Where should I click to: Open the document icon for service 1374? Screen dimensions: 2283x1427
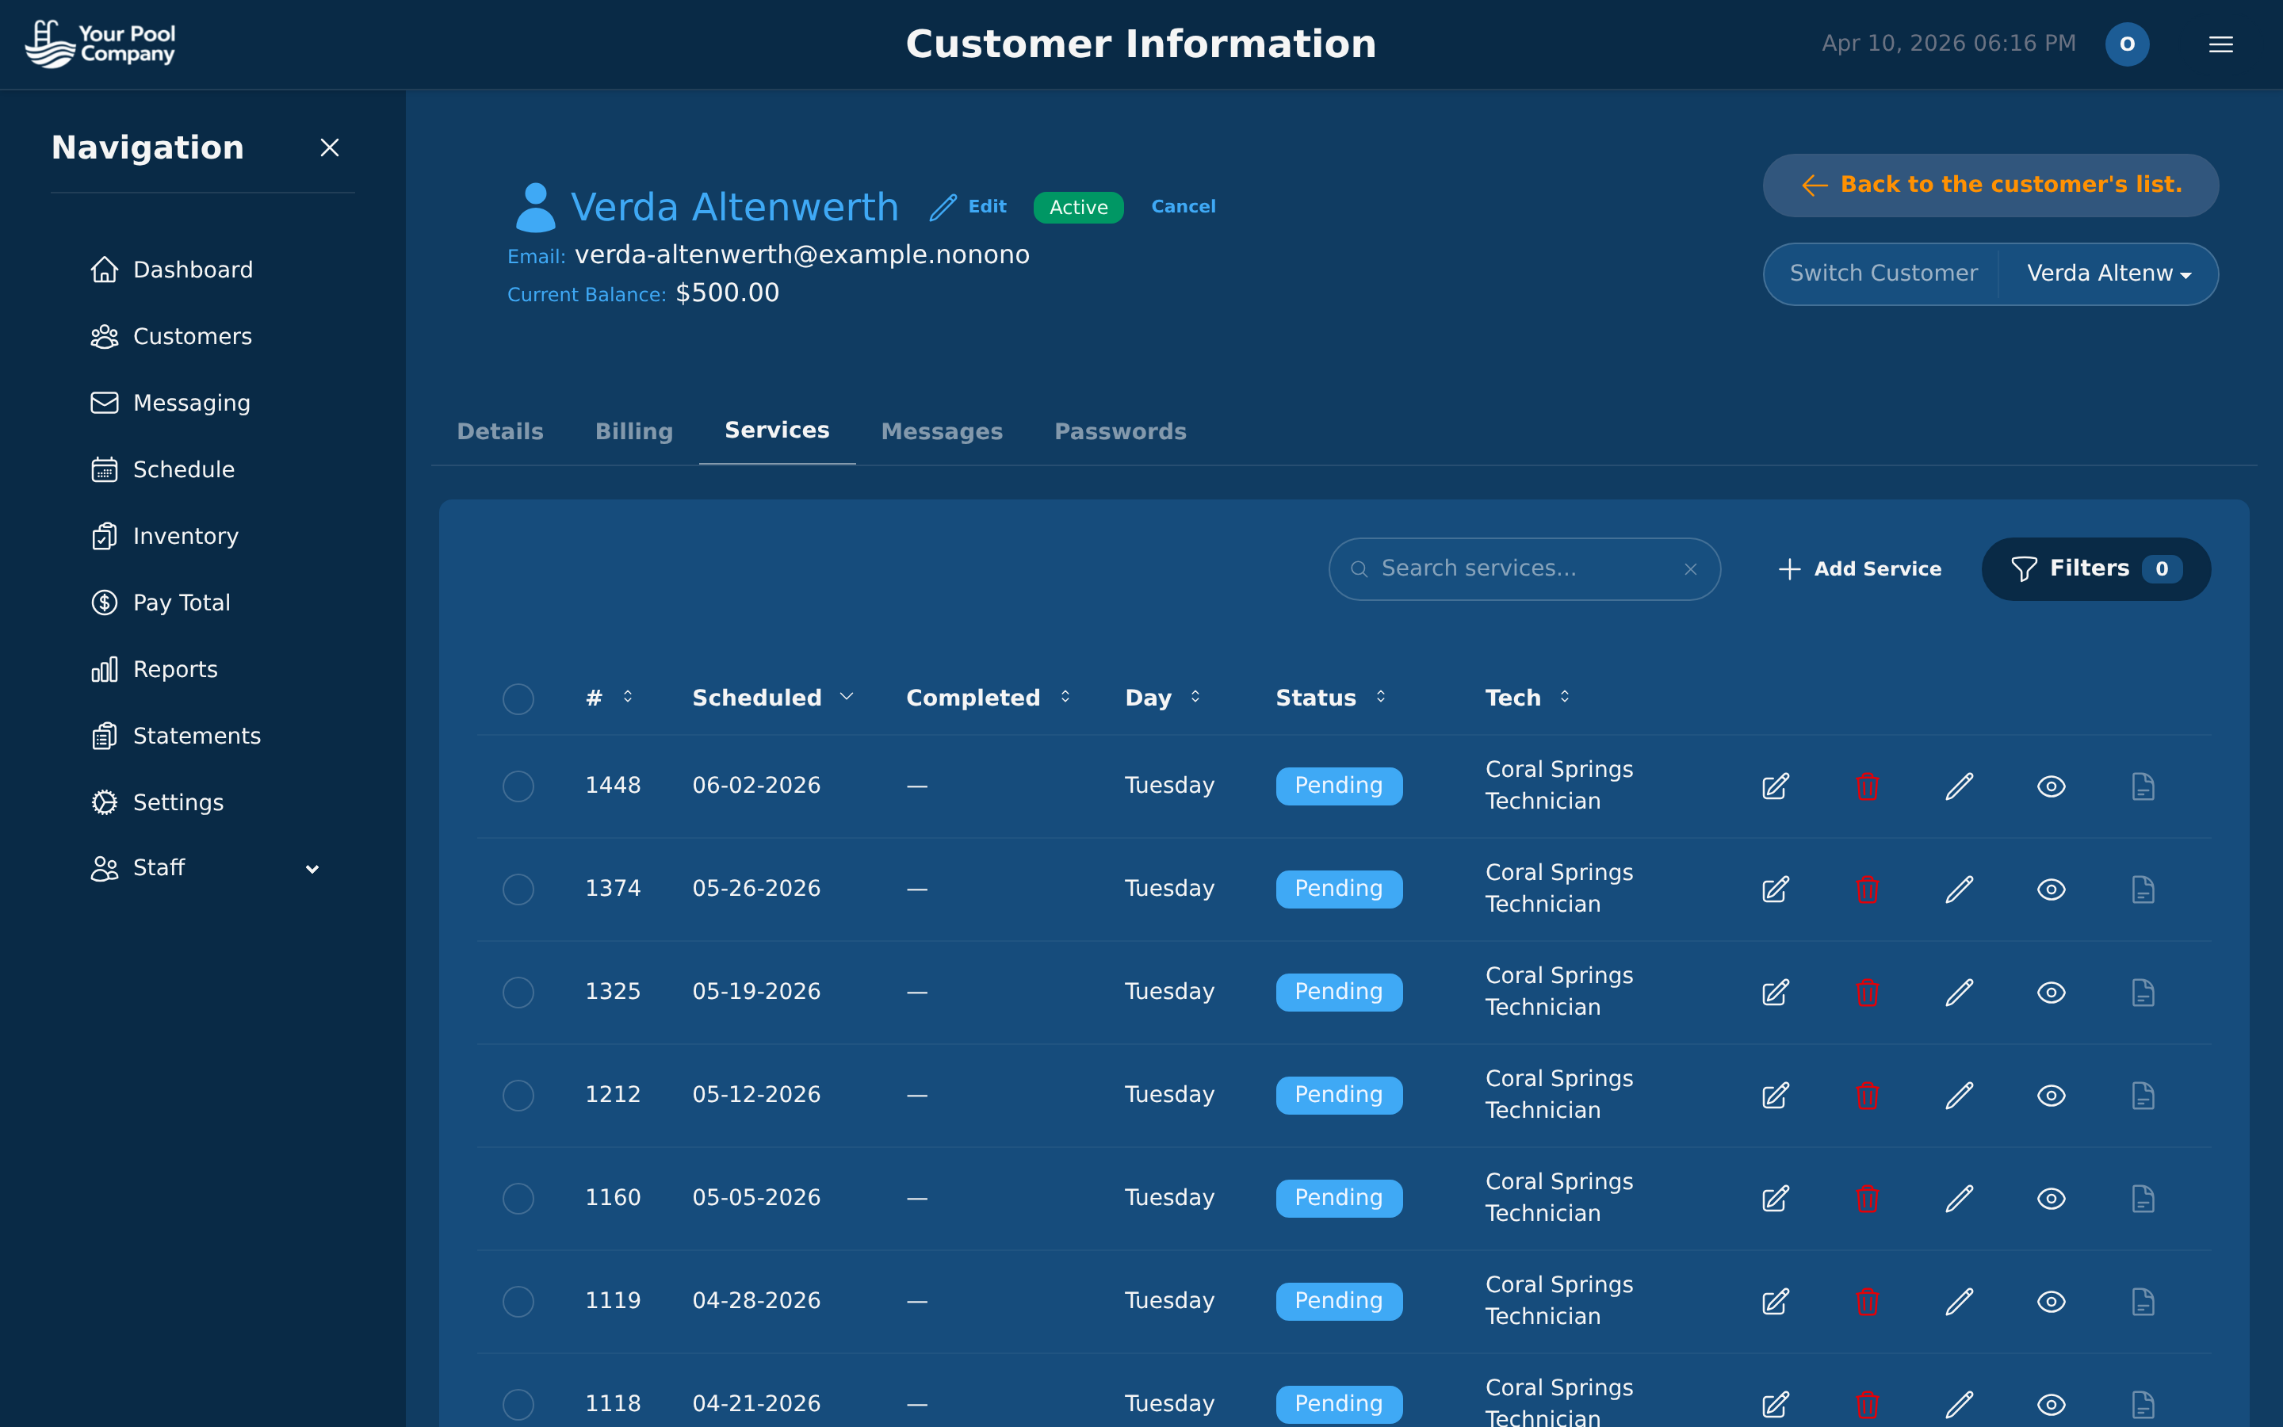click(2143, 888)
